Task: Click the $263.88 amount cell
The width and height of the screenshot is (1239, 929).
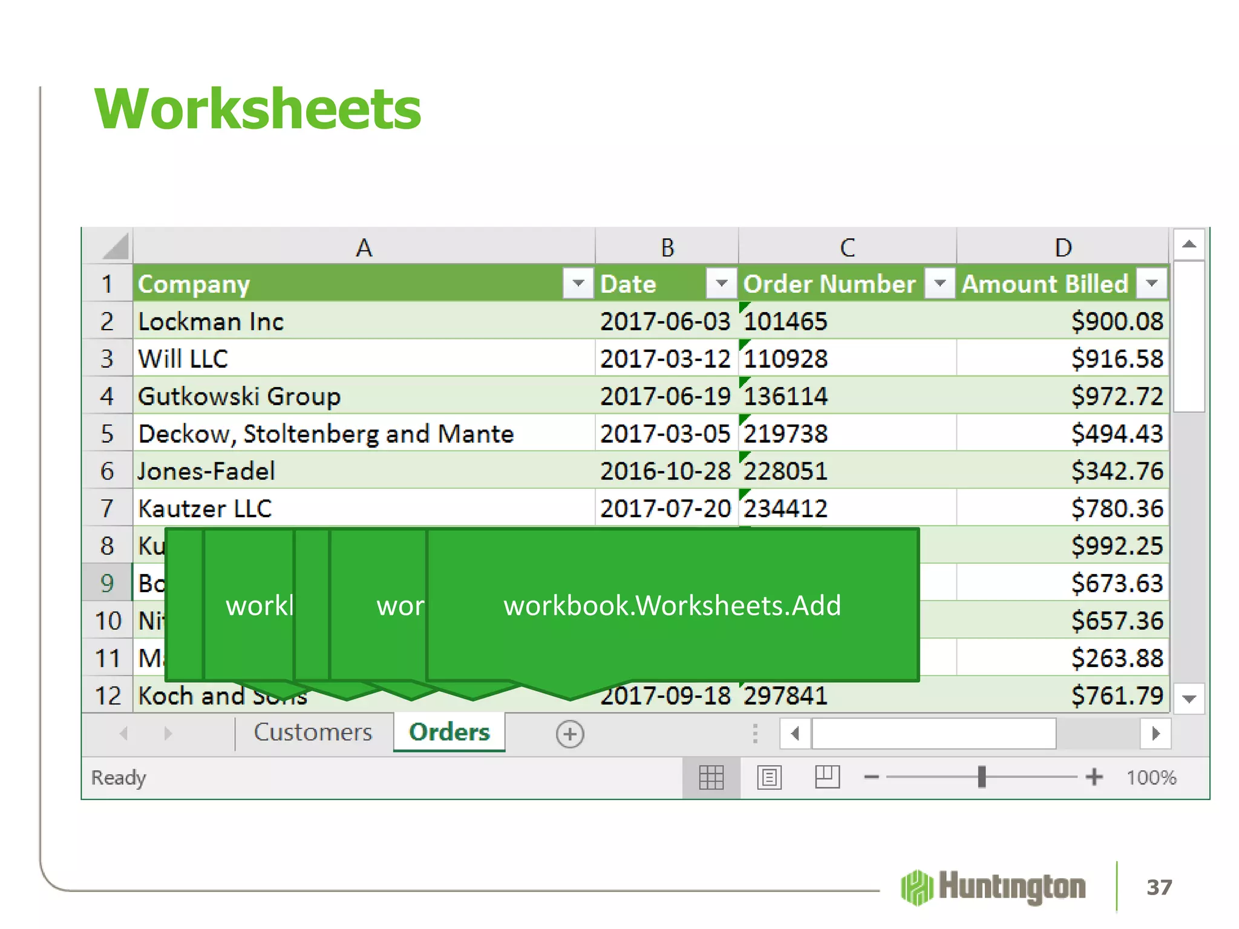Action: [x=1063, y=658]
